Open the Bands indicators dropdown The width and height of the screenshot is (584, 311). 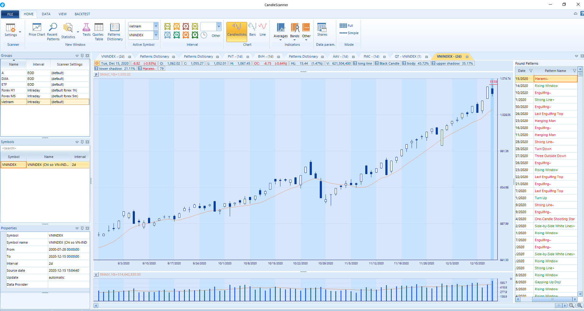click(294, 32)
